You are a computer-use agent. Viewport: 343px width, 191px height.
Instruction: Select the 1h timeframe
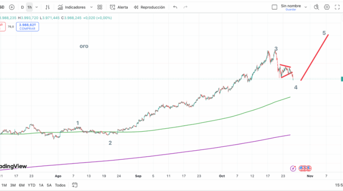click(x=29, y=7)
